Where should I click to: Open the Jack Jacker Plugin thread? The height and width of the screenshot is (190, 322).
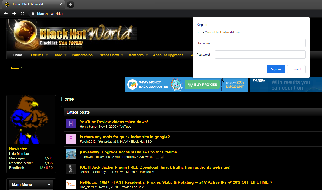(155, 167)
